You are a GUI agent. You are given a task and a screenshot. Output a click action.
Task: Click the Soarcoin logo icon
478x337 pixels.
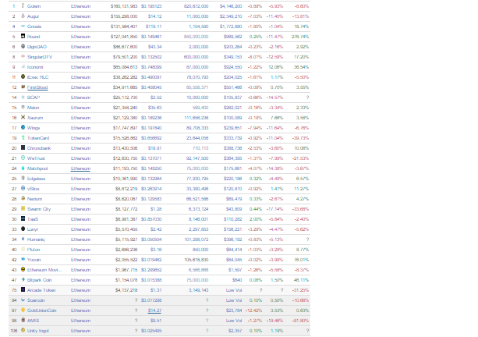[23, 300]
